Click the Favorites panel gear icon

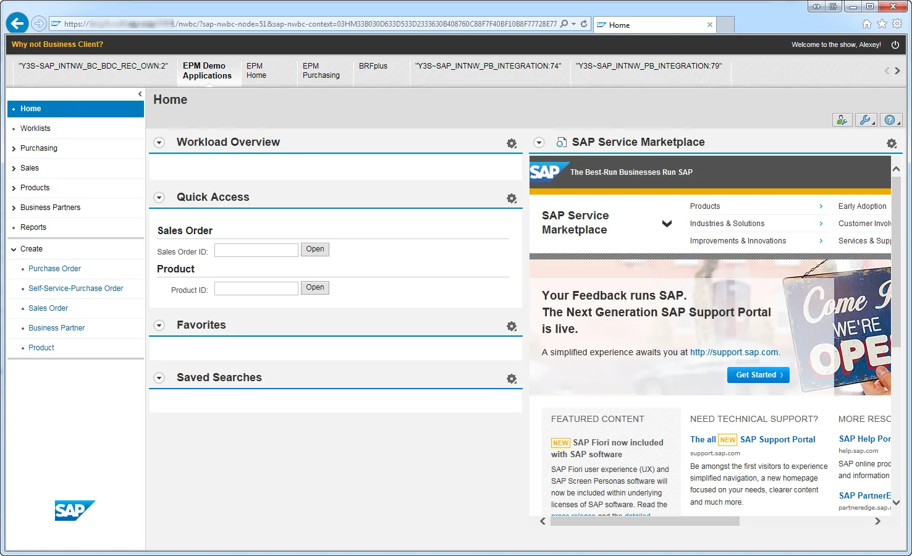512,326
